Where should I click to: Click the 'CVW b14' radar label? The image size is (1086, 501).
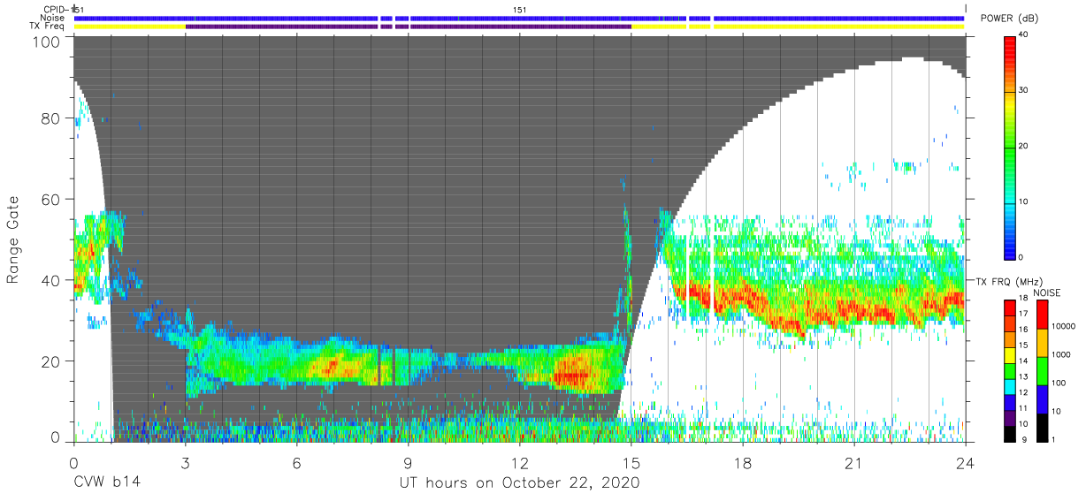coord(107,483)
